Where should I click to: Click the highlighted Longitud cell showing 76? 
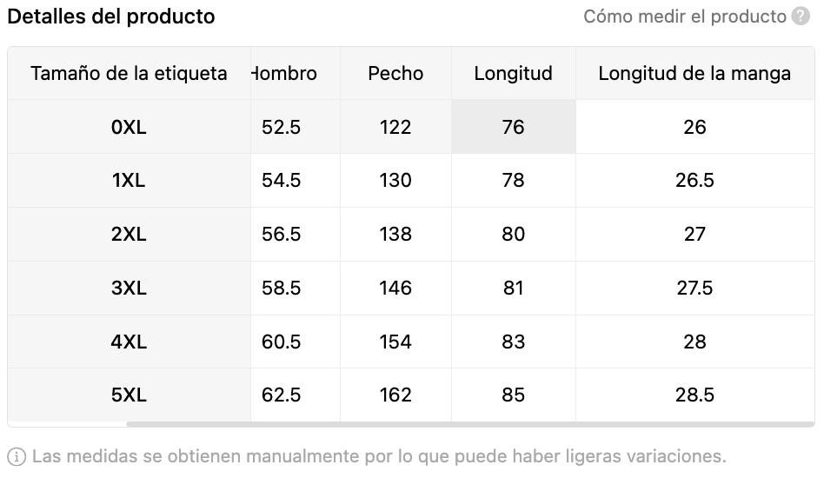tap(513, 127)
